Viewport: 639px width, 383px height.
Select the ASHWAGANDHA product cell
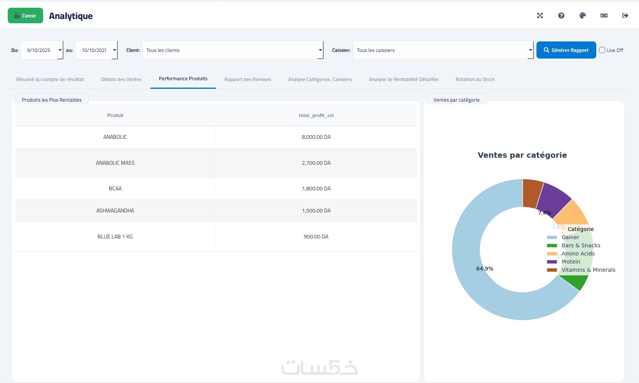click(115, 210)
